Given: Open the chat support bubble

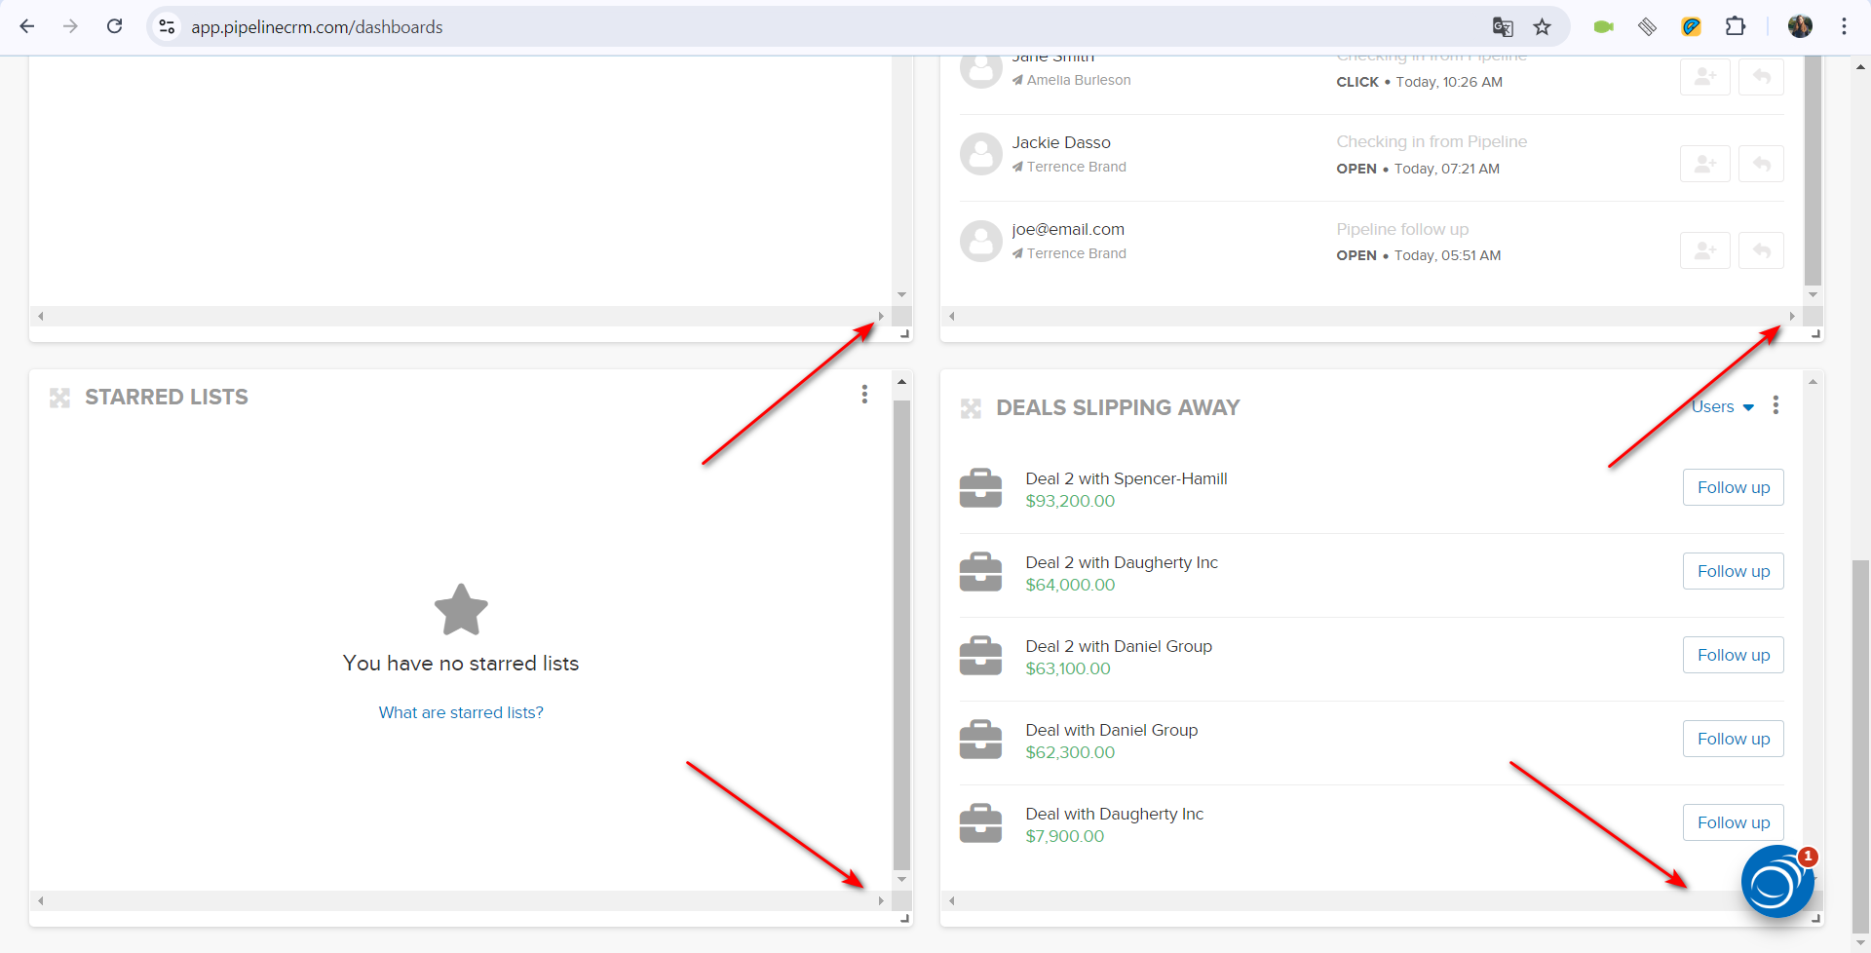Looking at the screenshot, I should pyautogui.click(x=1776, y=882).
